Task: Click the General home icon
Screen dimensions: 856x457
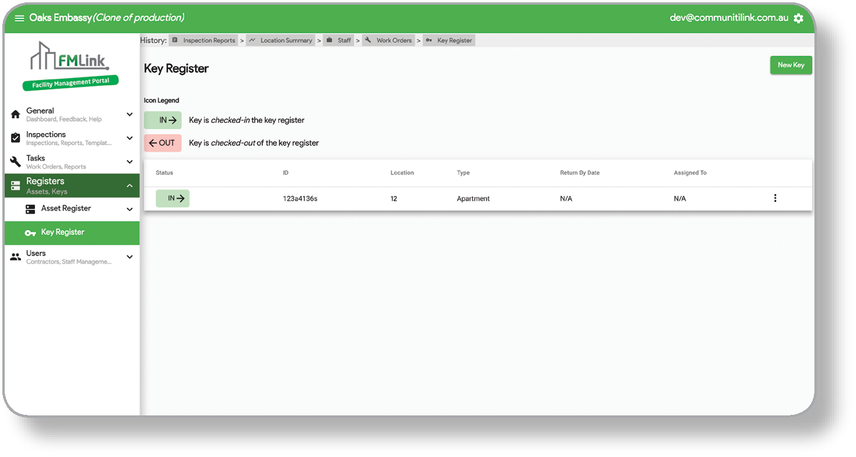Action: (x=16, y=115)
